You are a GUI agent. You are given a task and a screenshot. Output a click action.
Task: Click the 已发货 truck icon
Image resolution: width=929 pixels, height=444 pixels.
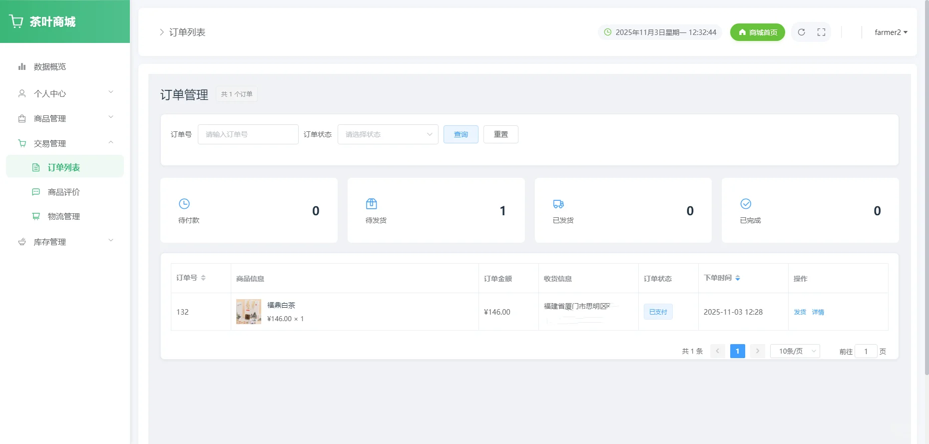coord(558,204)
